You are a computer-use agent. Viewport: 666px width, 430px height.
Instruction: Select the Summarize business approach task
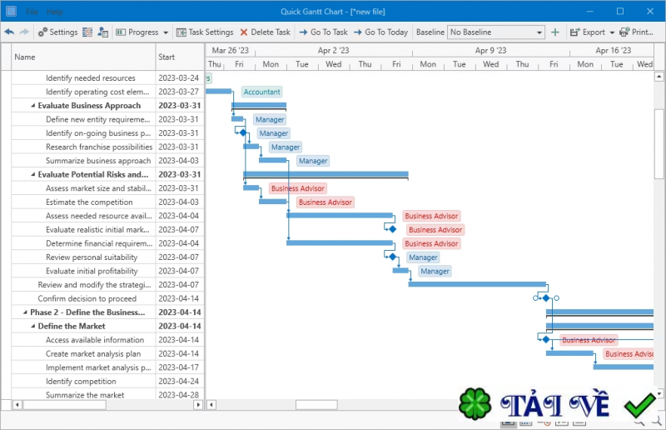pos(98,161)
